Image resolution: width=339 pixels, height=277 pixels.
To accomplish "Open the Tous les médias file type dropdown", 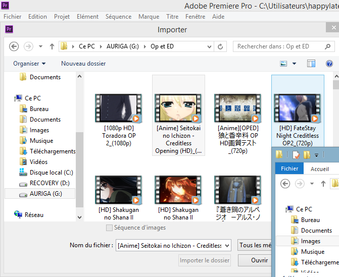I will point(255,245).
